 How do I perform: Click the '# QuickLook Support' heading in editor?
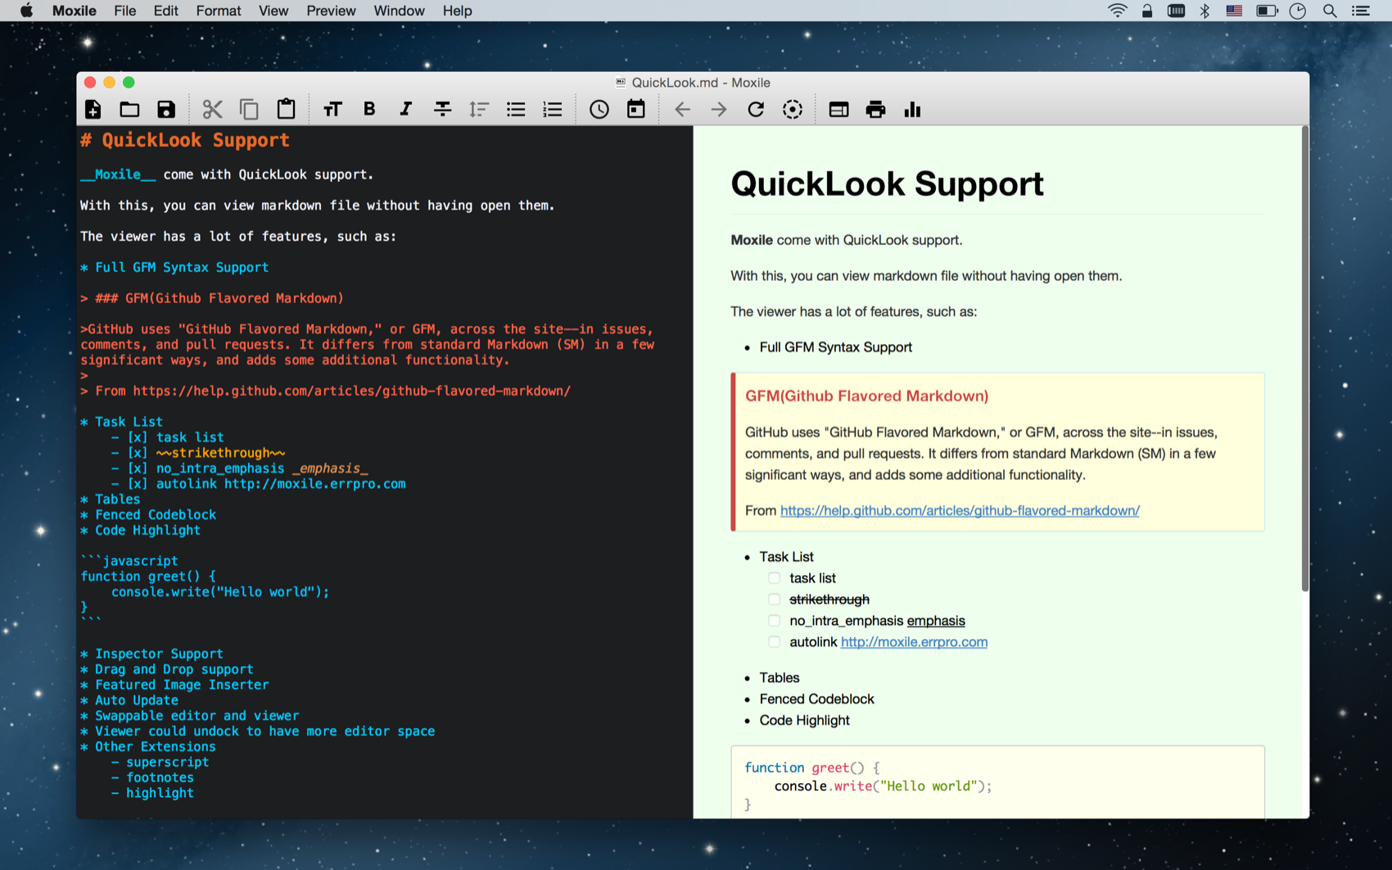[x=185, y=140]
